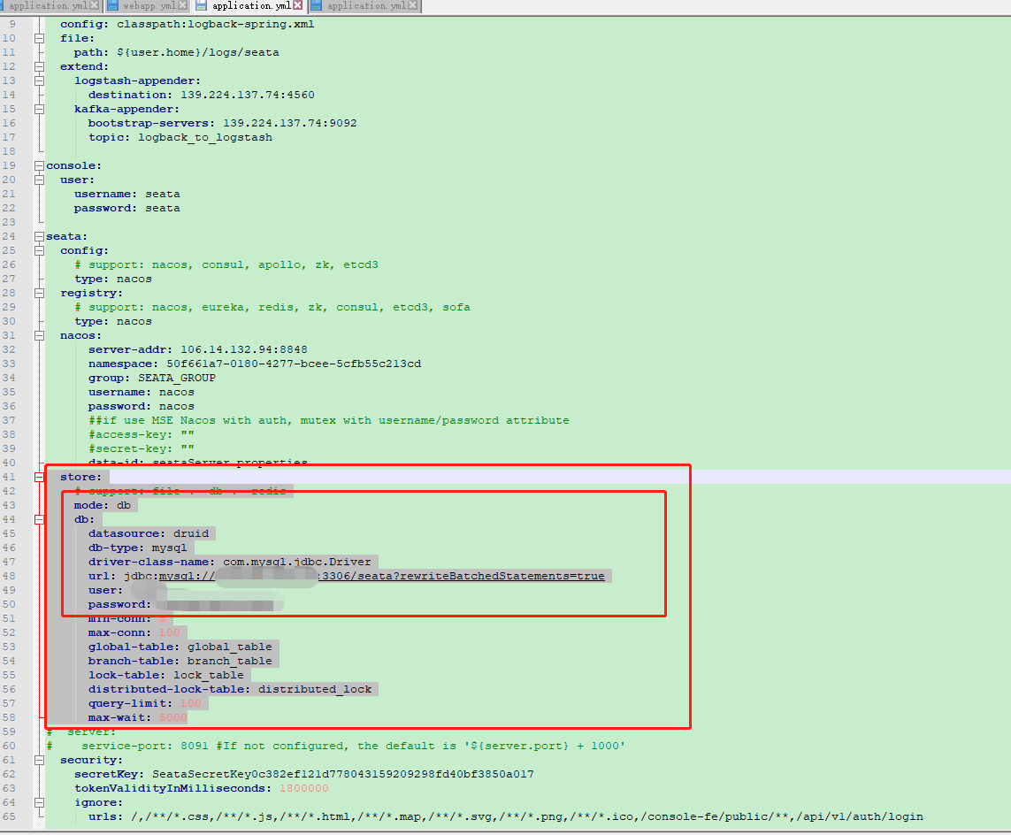The height and width of the screenshot is (835, 1011).
Task: Click comment 'support: nacos, consul, apollo, zk, etcd3'
Action: click(226, 265)
